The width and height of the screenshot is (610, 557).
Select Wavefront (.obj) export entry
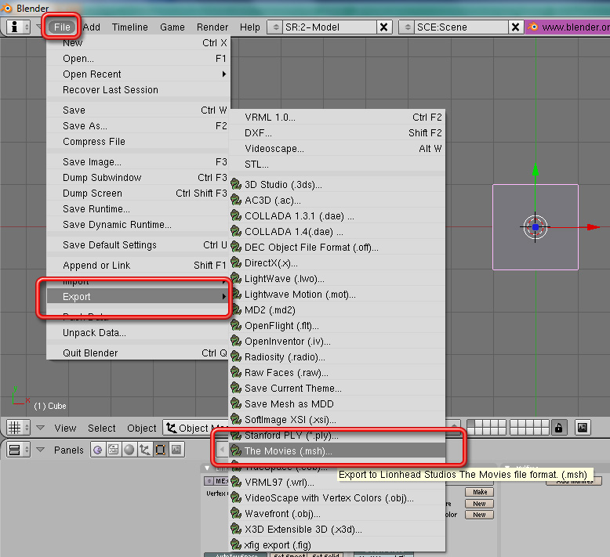(x=282, y=514)
